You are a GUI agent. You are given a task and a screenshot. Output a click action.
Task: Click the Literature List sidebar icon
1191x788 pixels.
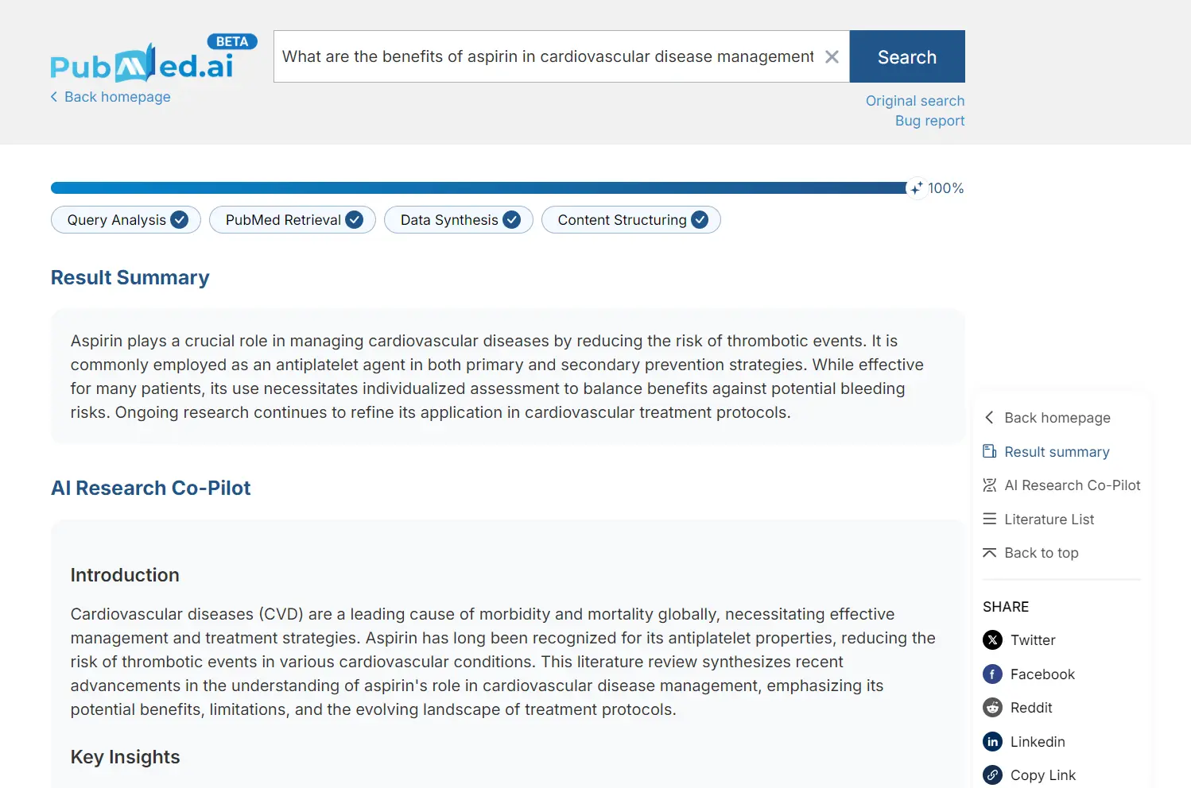pos(989,519)
